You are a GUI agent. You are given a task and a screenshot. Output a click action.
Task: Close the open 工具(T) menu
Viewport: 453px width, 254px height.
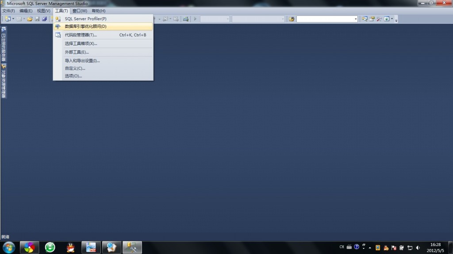coord(61,11)
